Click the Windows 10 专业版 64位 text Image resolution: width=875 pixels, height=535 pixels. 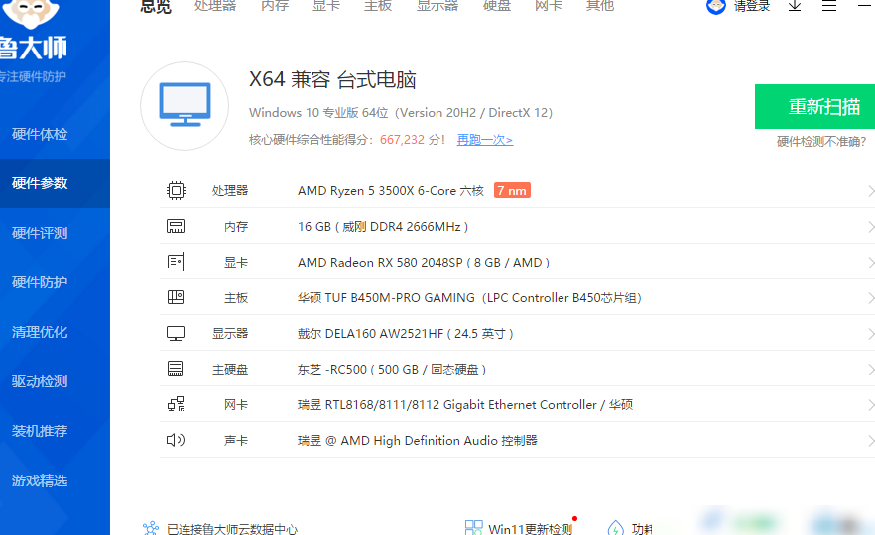pyautogui.click(x=401, y=113)
